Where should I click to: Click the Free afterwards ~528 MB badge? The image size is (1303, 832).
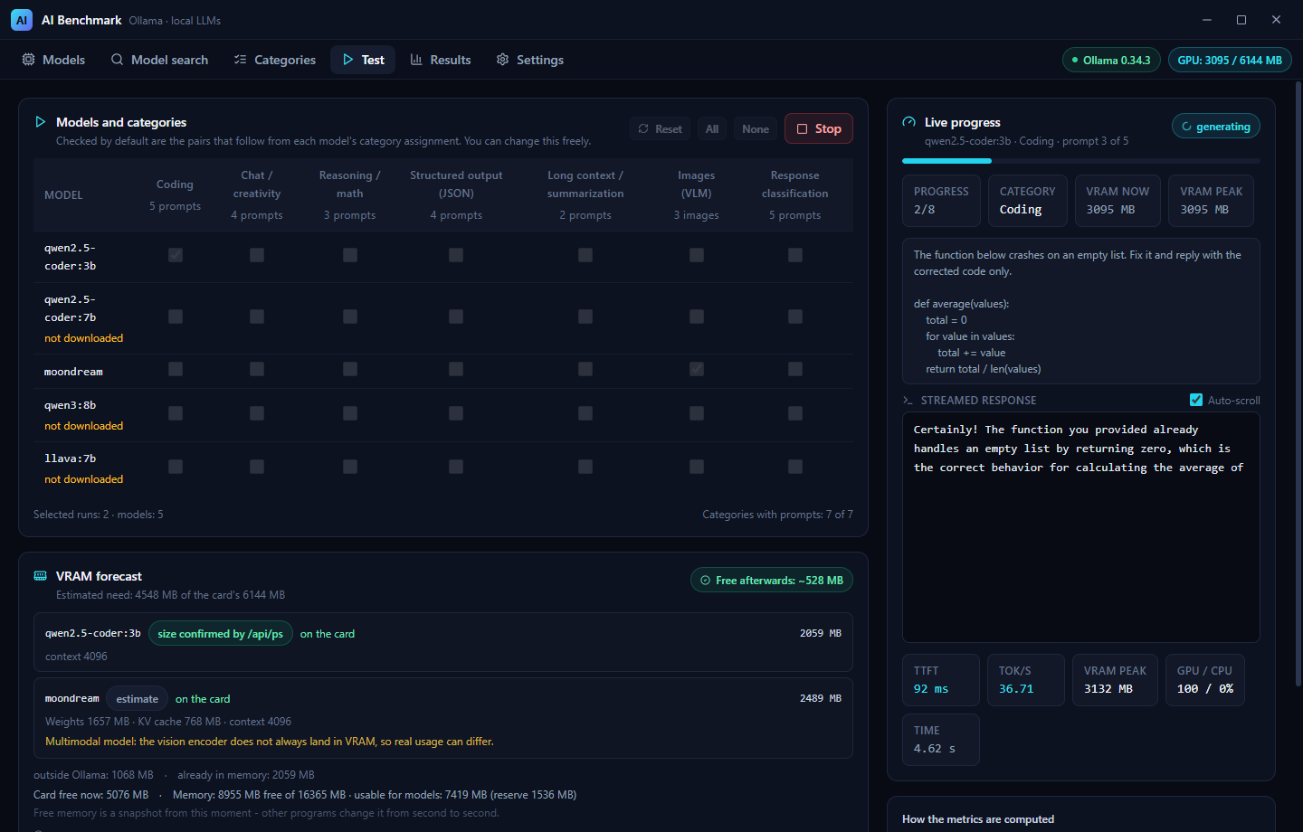pos(772,581)
